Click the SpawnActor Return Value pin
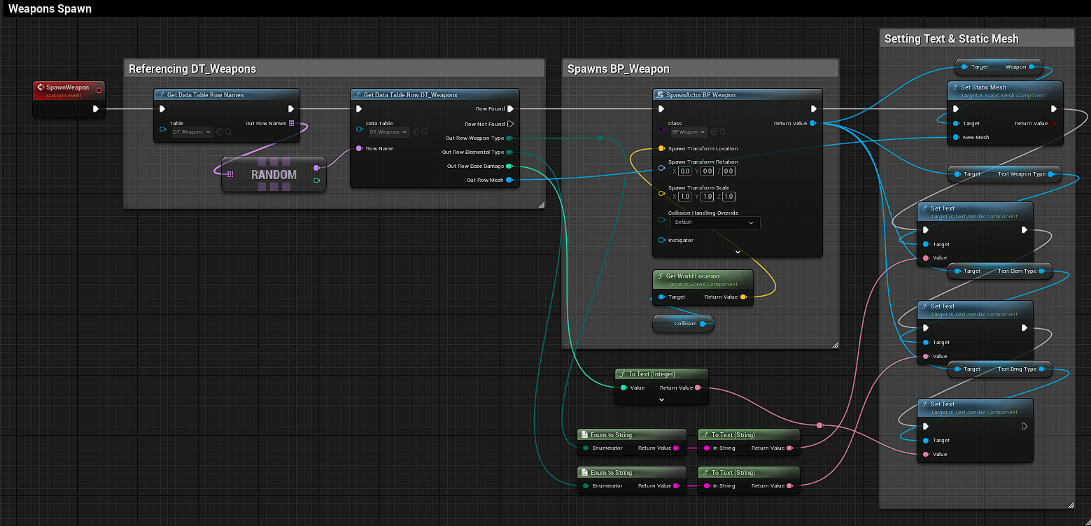This screenshot has height=526, width=1091. coord(812,123)
